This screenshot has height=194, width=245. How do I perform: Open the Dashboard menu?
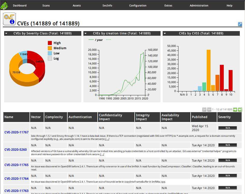pyautogui.click(x=20, y=5)
